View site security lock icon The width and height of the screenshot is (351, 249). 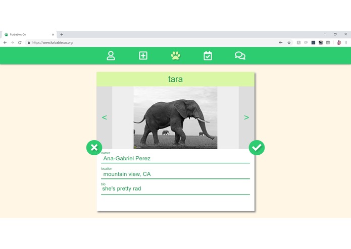pos(29,43)
